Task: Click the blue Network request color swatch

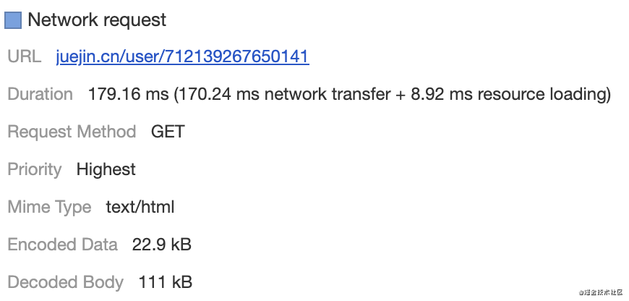Action: pyautogui.click(x=13, y=20)
